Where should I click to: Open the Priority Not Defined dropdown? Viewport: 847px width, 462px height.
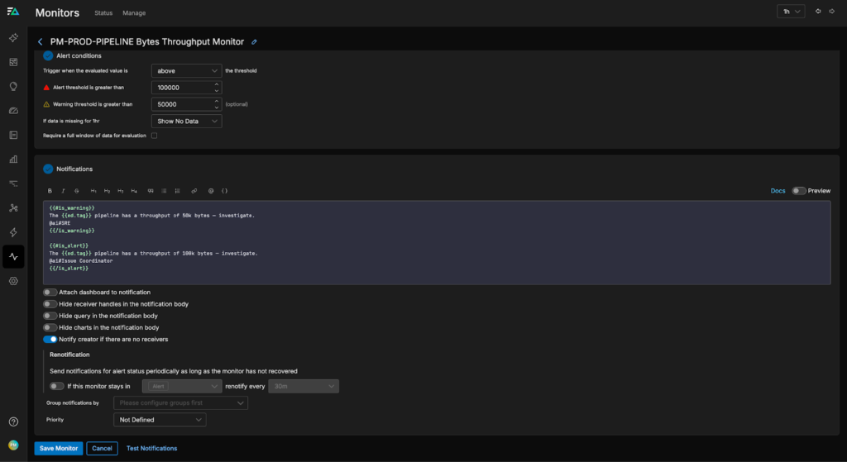pyautogui.click(x=160, y=420)
